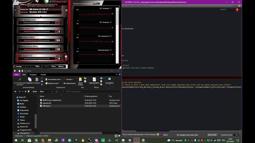Go up one folder level in Explorer

25,92
